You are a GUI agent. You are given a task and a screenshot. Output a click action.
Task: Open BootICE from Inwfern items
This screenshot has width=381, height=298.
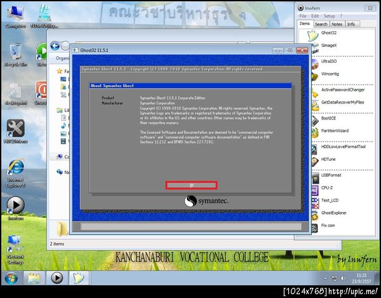click(328, 118)
